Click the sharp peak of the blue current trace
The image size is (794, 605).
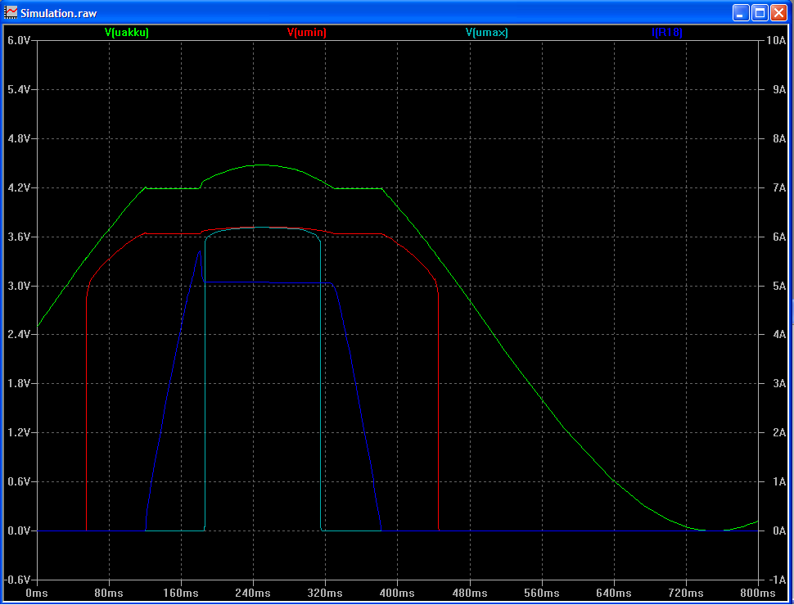[200, 251]
